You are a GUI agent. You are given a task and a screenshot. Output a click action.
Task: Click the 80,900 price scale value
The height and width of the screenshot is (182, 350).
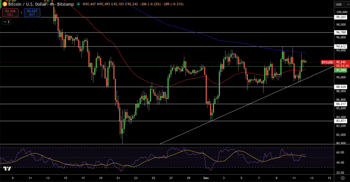point(341,143)
